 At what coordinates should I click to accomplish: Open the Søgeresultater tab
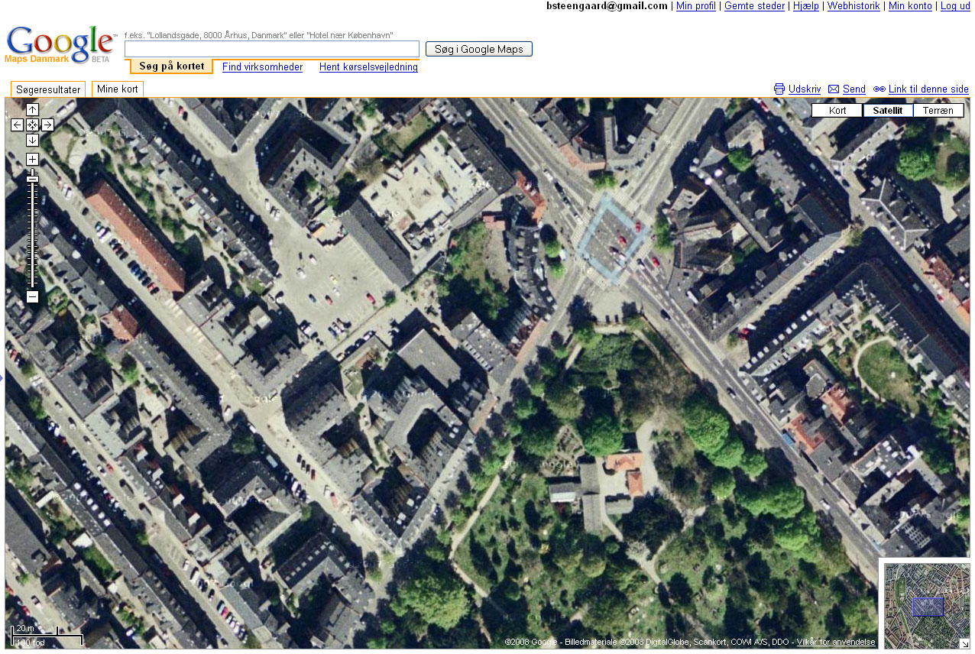48,89
